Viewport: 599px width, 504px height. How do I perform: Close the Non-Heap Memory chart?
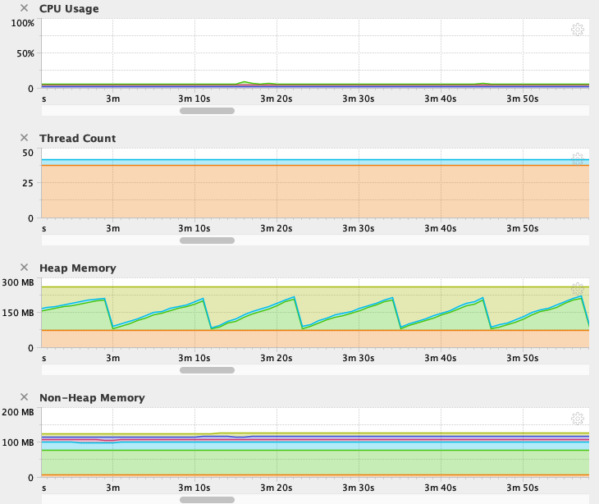pos(24,397)
